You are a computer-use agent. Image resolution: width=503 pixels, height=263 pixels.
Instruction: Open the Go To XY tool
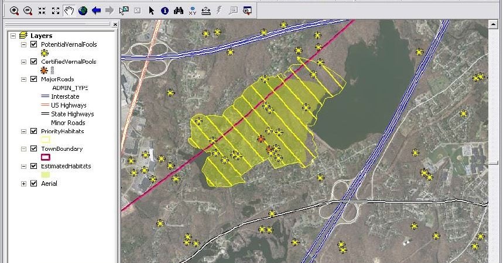coord(193,11)
